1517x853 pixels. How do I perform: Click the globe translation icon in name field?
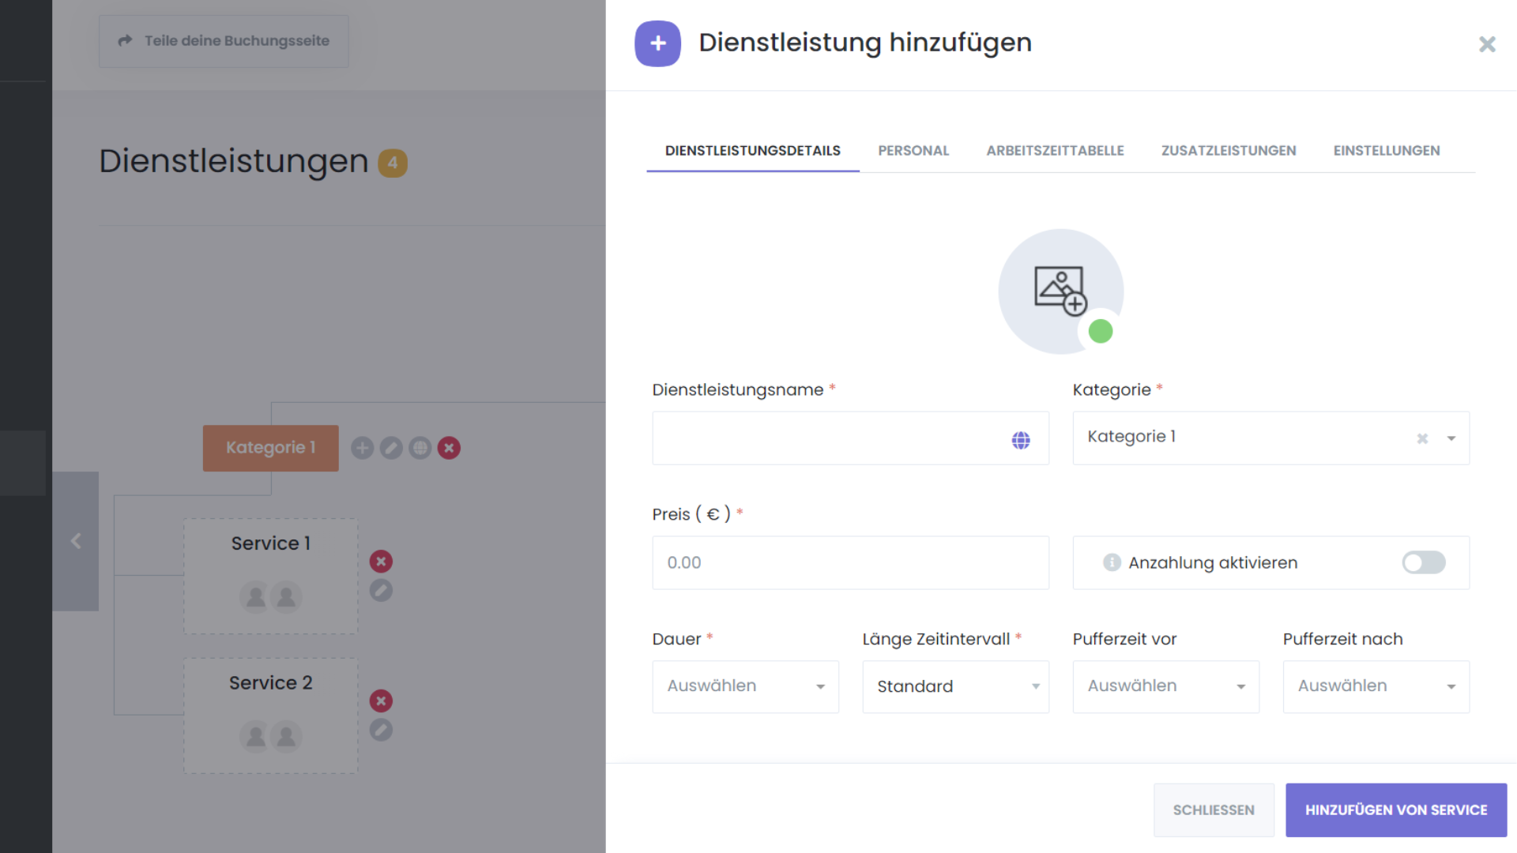(x=1021, y=440)
